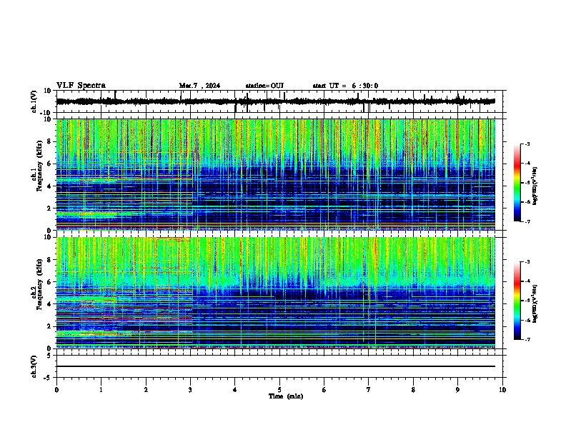Click the ch.1 voltage waveform trace
Viewport: 566px width, 437px height.
point(275,101)
